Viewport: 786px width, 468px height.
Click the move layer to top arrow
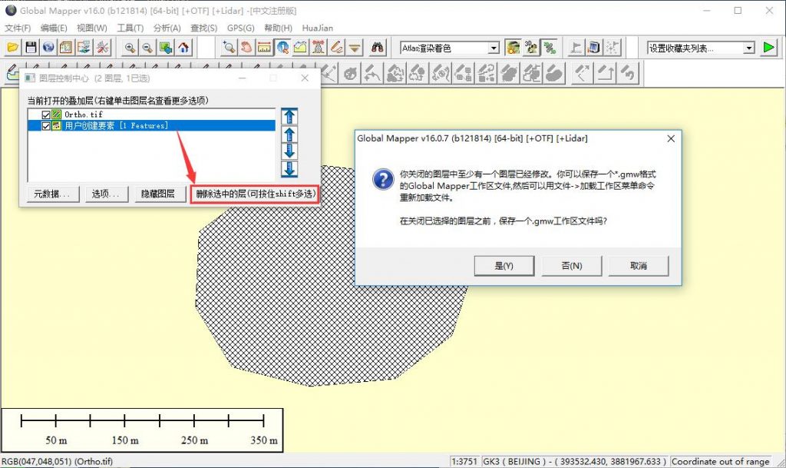coord(289,116)
